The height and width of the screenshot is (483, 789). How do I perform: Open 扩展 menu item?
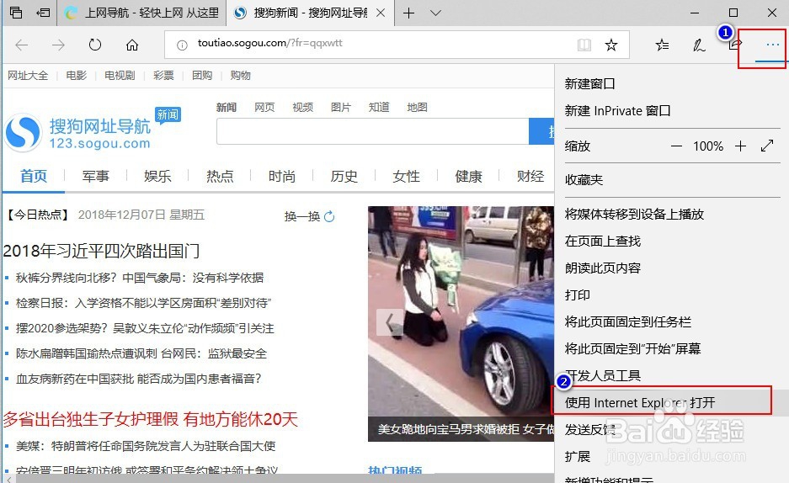[577, 456]
